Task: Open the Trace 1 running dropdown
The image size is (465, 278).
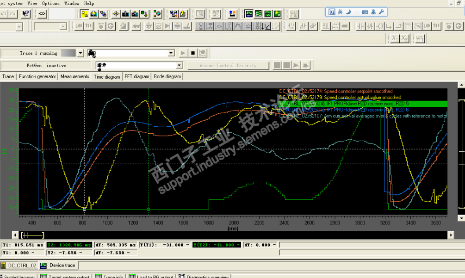Action: tap(81, 53)
